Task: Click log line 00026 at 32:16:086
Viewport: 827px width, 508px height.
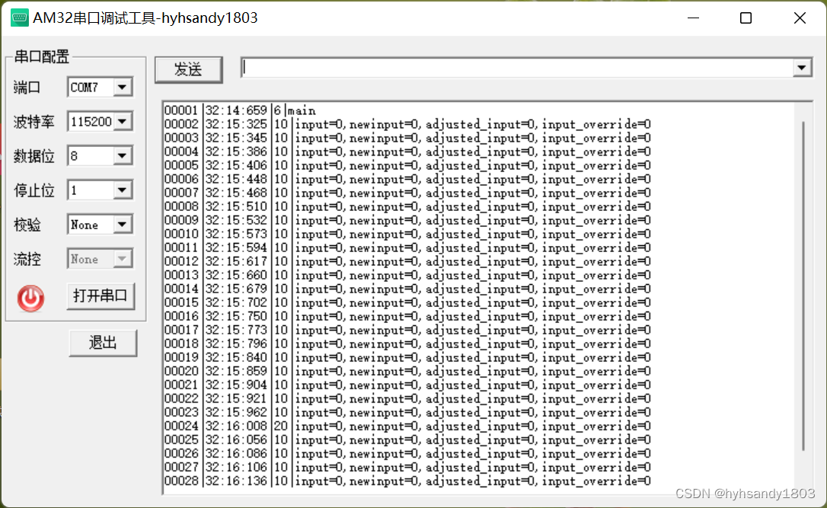Action: pyautogui.click(x=407, y=454)
